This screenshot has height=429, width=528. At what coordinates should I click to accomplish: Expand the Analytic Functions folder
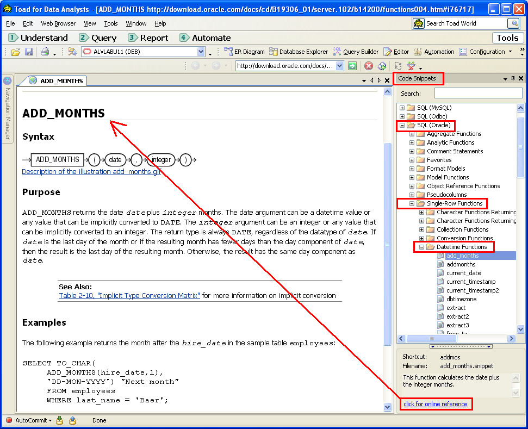click(412, 143)
